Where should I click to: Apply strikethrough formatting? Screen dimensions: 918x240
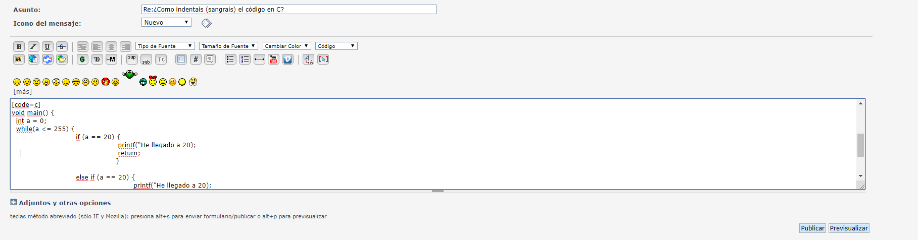[x=62, y=46]
